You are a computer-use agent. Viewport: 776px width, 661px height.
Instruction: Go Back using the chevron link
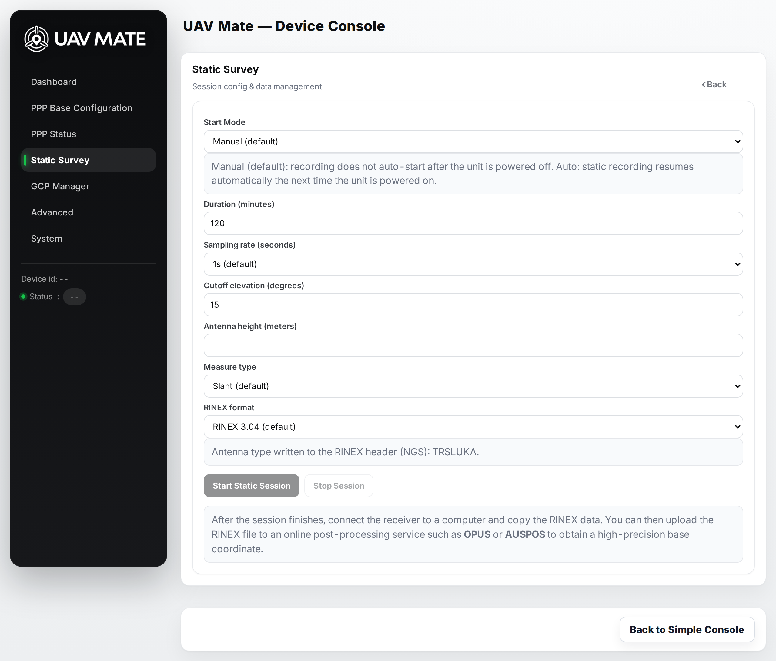714,84
